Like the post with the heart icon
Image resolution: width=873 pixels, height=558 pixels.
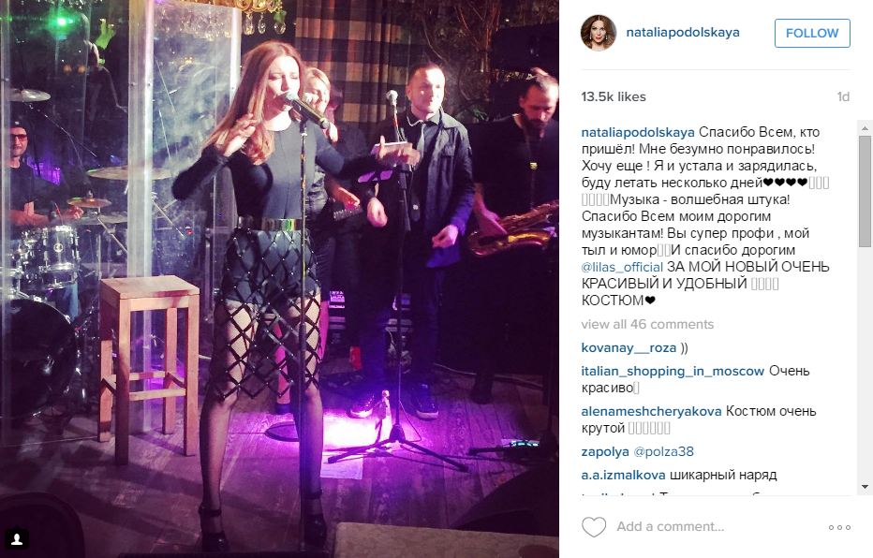[x=594, y=527]
